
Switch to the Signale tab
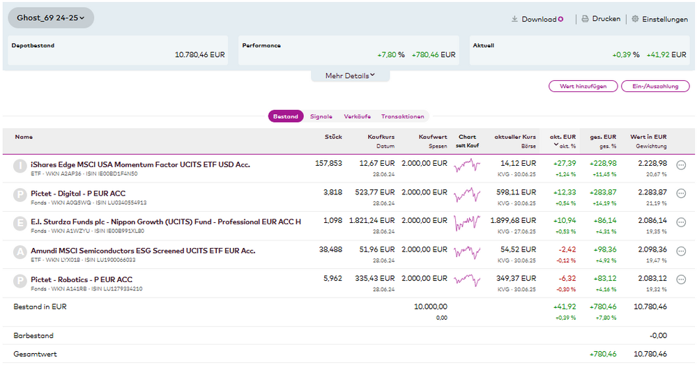[x=321, y=116]
